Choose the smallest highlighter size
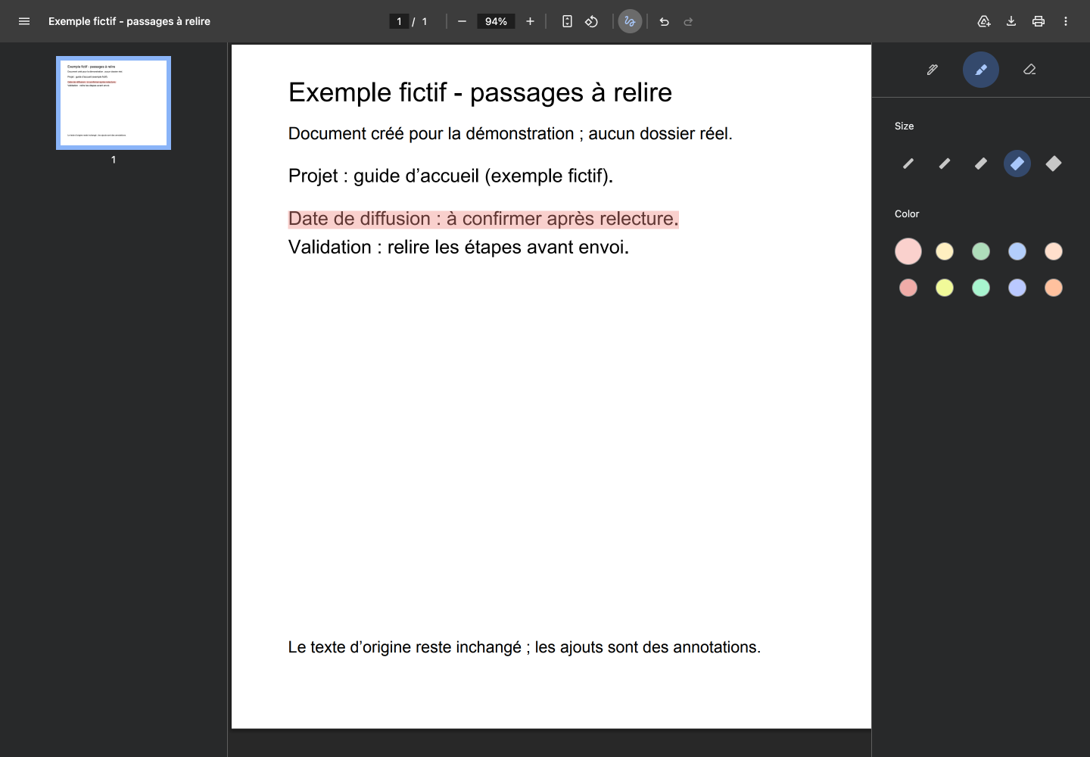 pos(908,164)
